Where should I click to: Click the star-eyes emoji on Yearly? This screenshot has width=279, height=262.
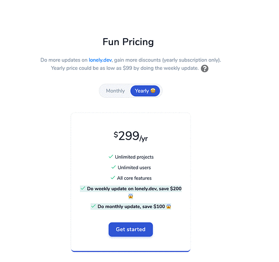(153, 91)
